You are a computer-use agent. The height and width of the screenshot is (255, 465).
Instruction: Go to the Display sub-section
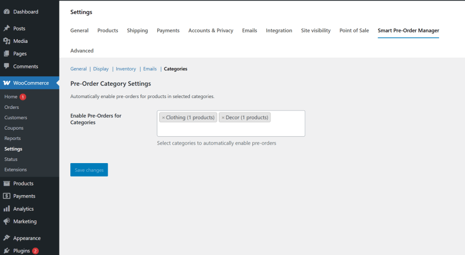click(x=101, y=69)
